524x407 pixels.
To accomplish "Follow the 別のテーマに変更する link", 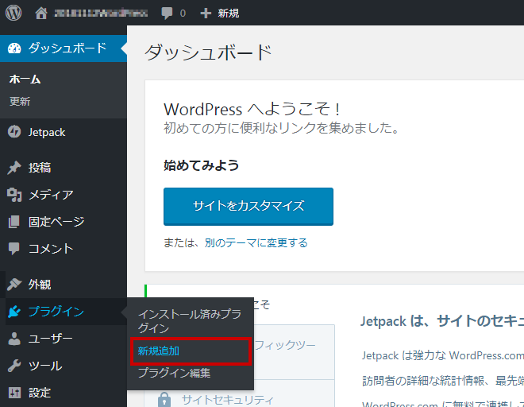I will coord(256,242).
